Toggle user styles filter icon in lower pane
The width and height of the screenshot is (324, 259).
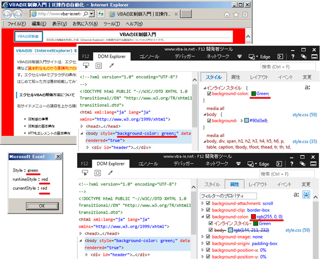tap(306, 195)
